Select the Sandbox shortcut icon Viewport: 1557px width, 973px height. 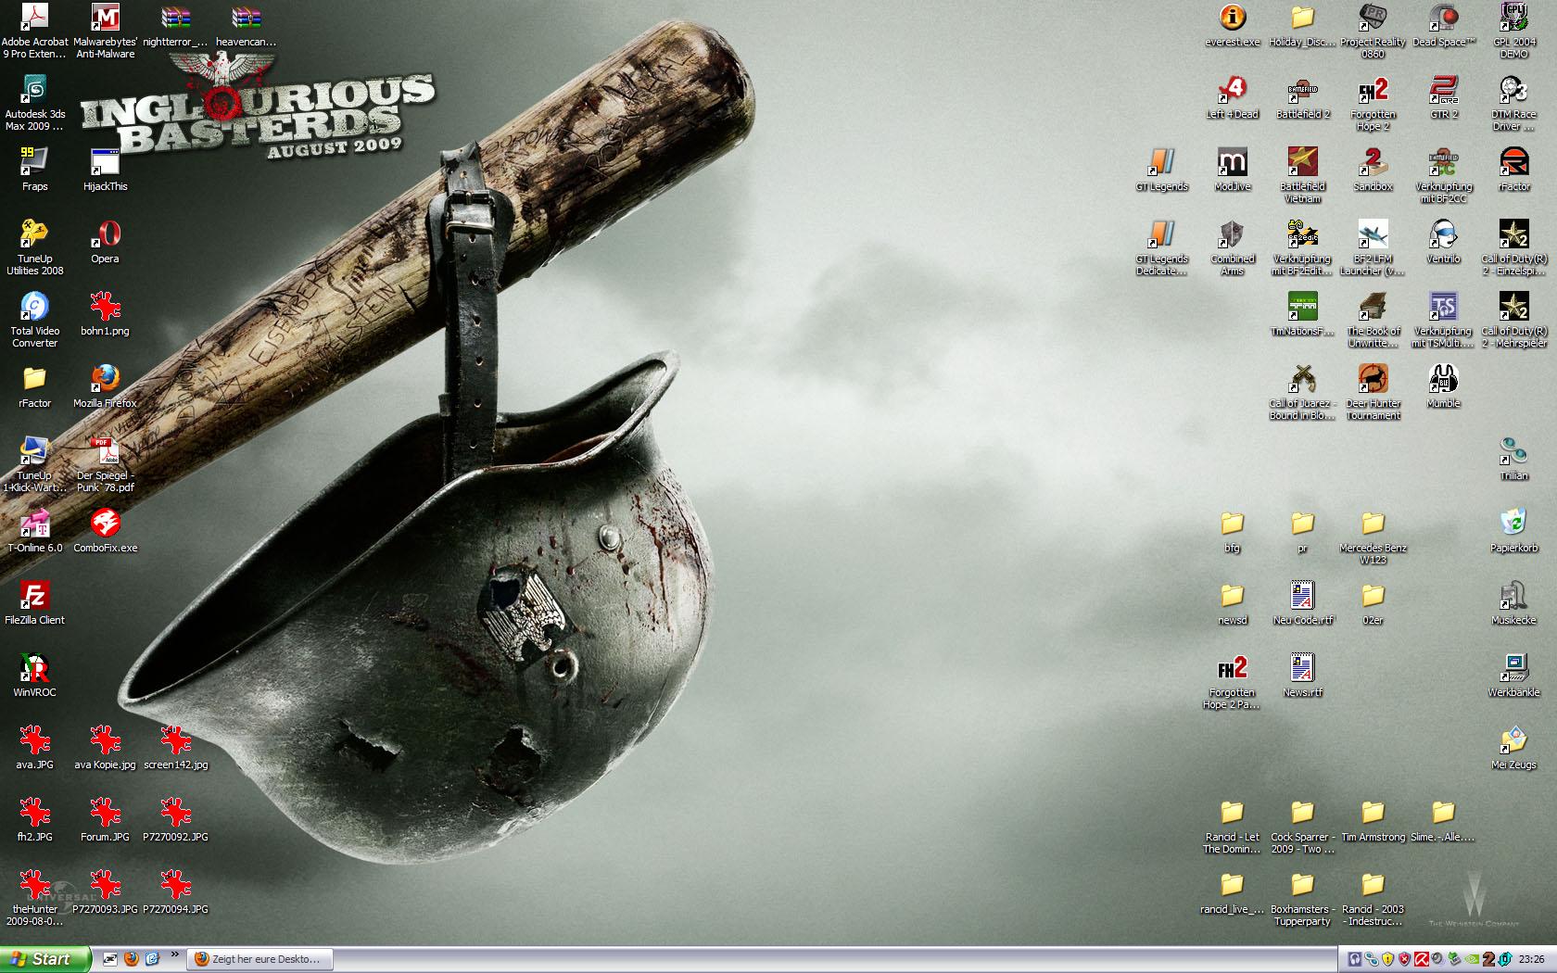tap(1373, 170)
